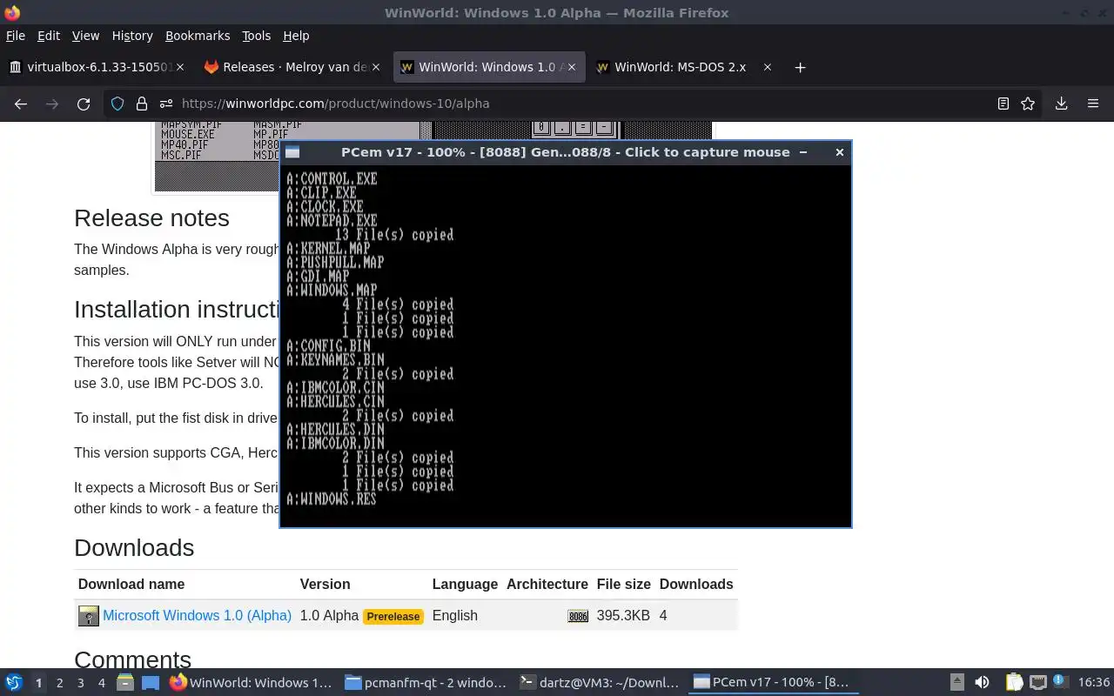Click the 8086 architecture icon
This screenshot has width=1114, height=696.
(x=578, y=616)
